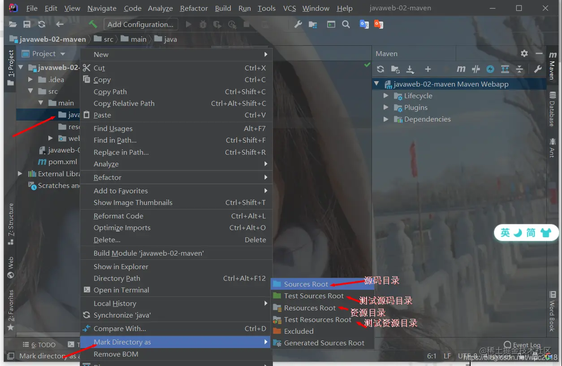Open the Favorites side tab
Image resolution: width=562 pixels, height=366 pixels.
pos(11,310)
